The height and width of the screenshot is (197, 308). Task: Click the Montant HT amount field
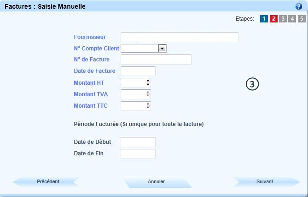pos(135,83)
